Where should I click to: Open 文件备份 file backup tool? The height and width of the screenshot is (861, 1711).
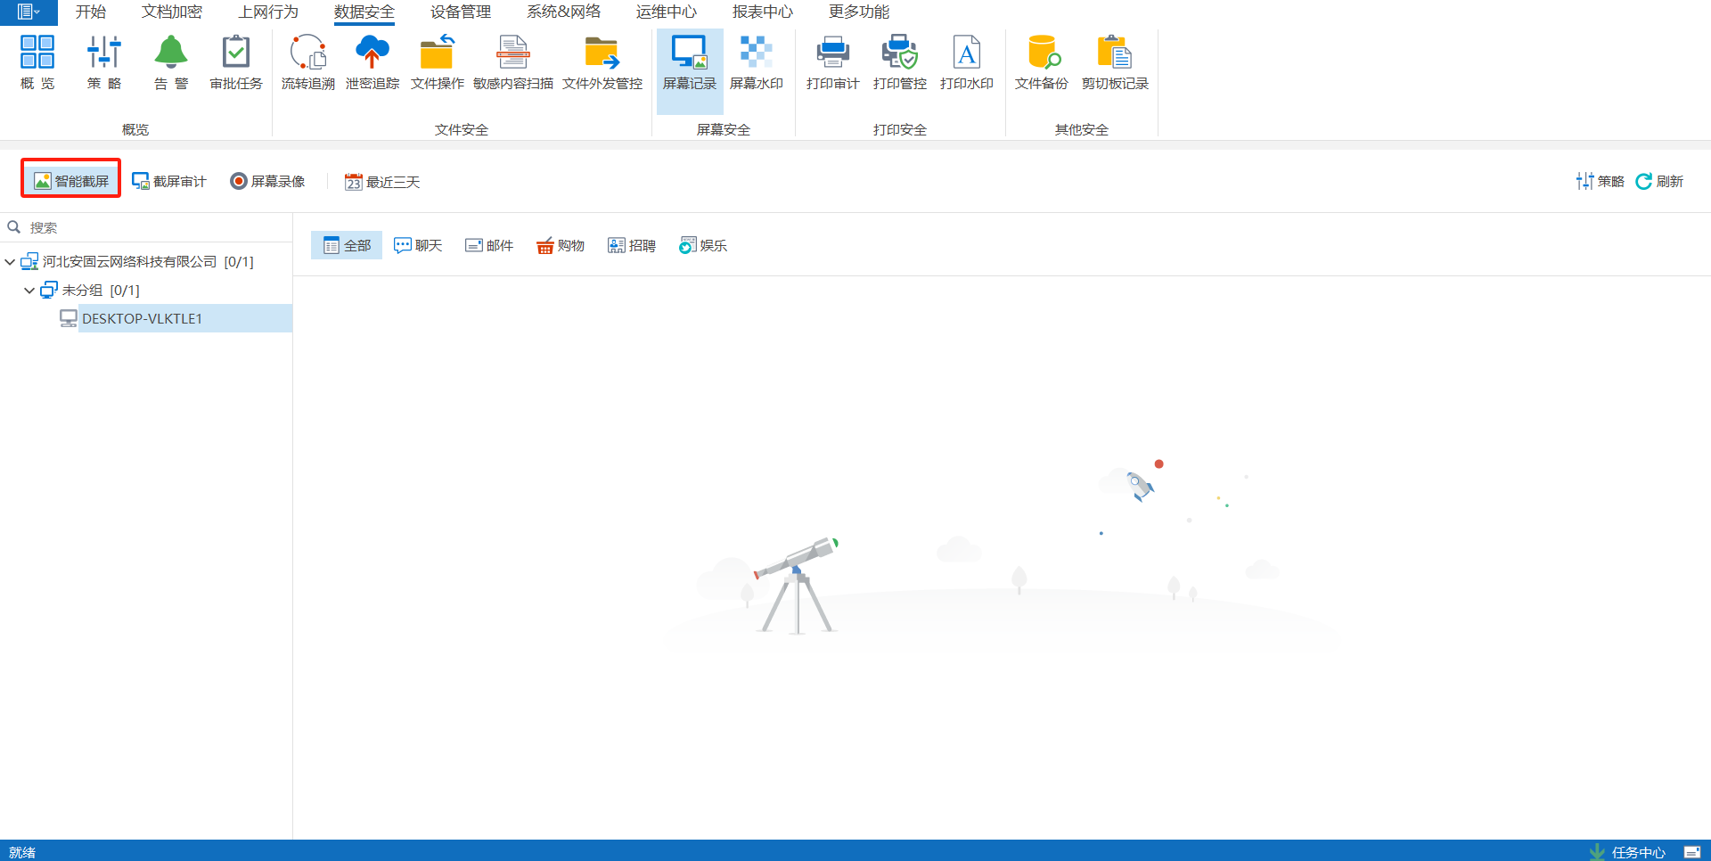(x=1042, y=62)
